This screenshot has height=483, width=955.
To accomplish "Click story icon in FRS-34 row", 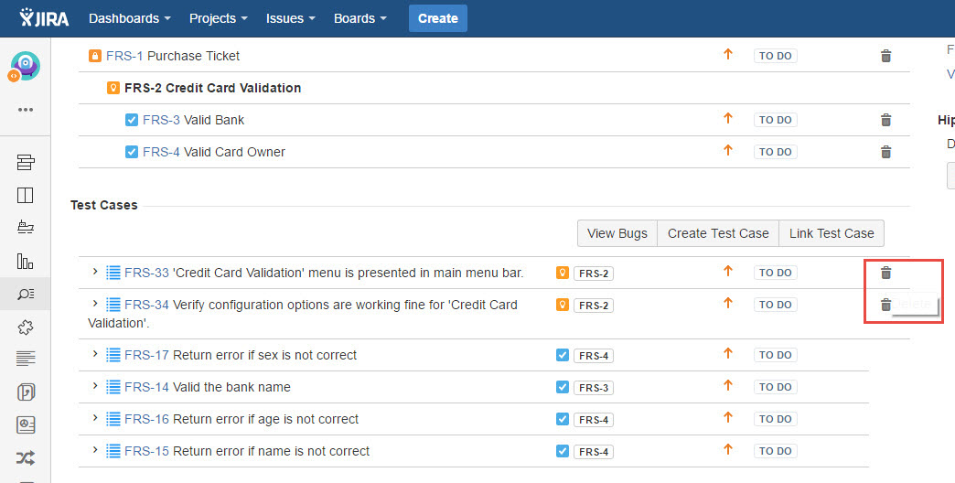I will click(x=563, y=305).
